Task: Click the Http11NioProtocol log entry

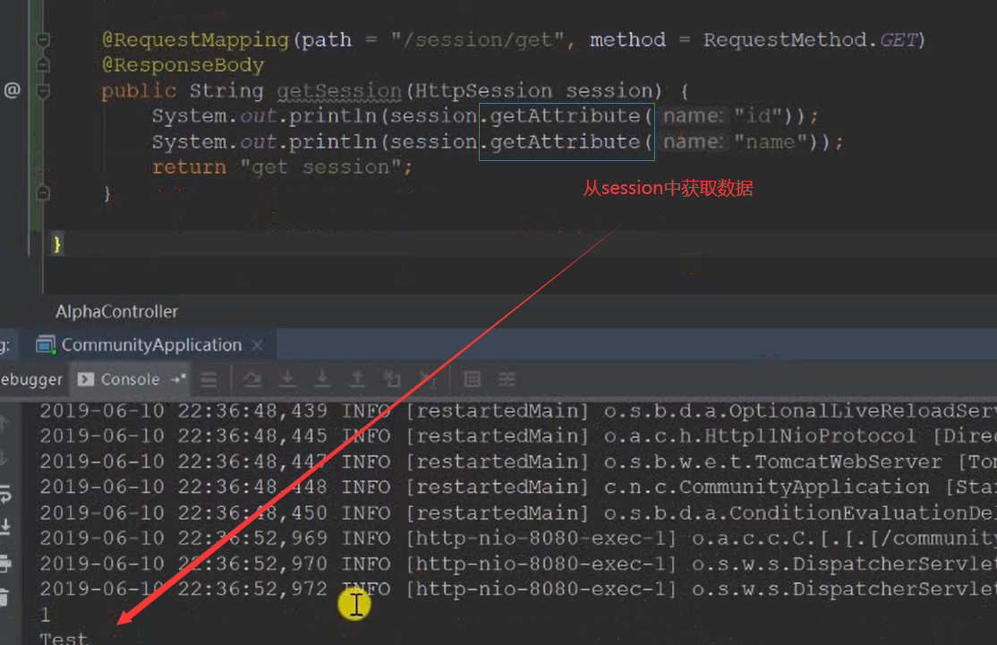Action: pos(518,437)
